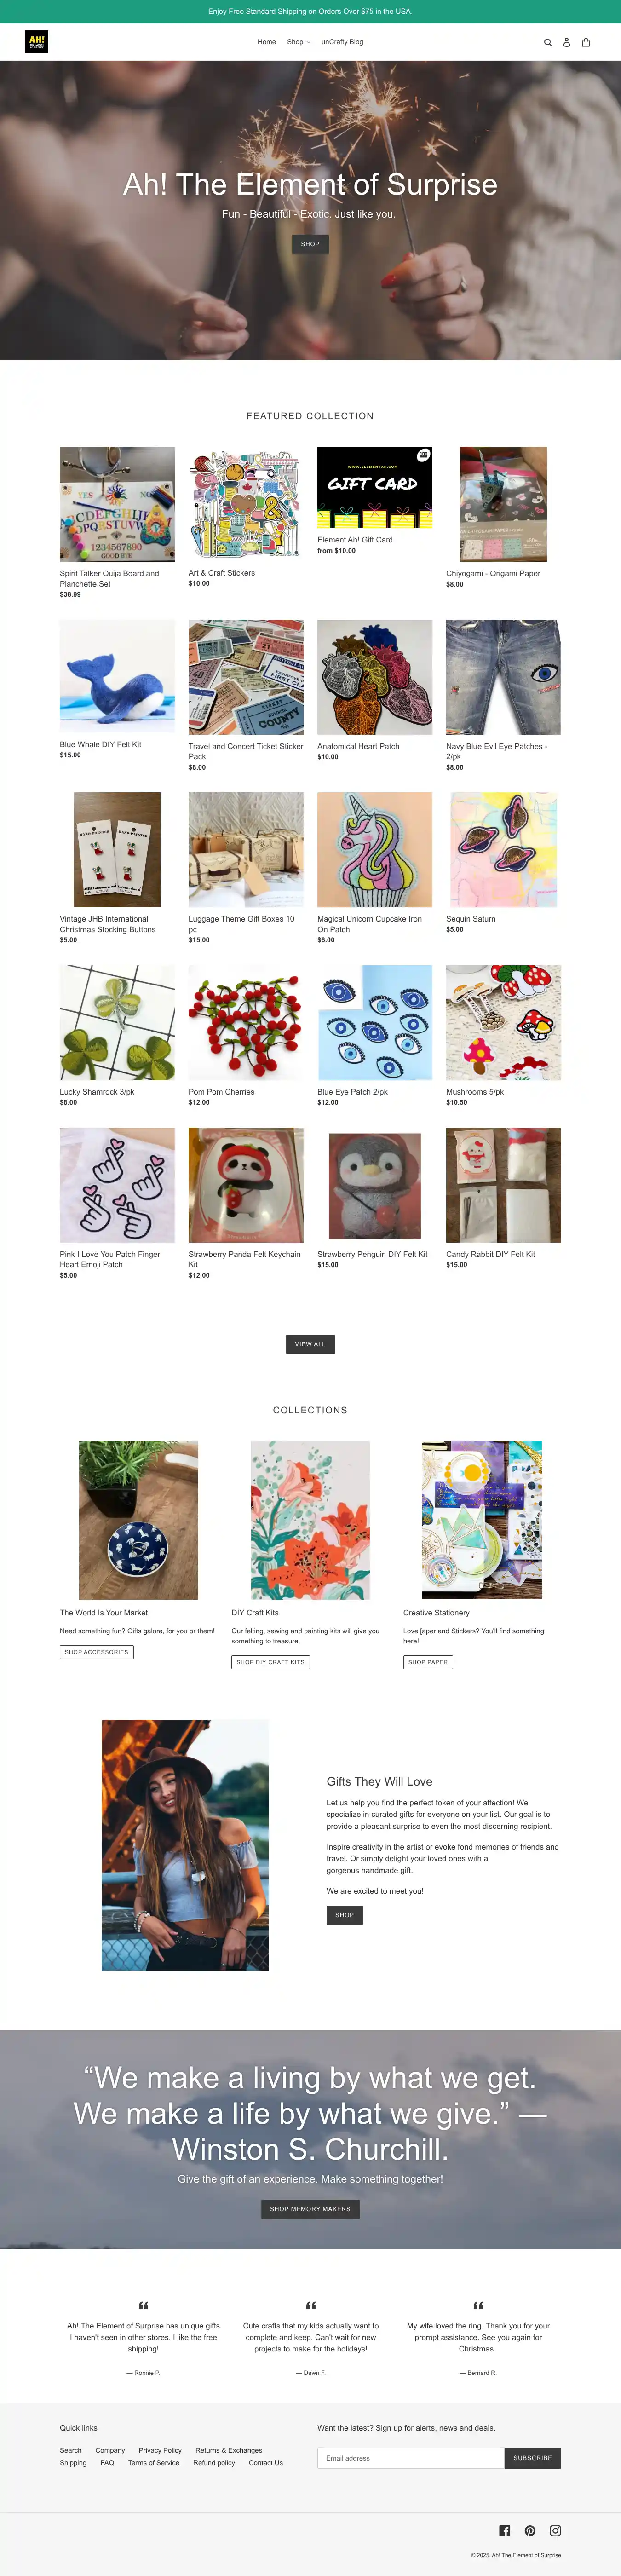Viewport: 621px width, 2576px height.
Task: Open the search magnifier icon
Action: [547, 42]
